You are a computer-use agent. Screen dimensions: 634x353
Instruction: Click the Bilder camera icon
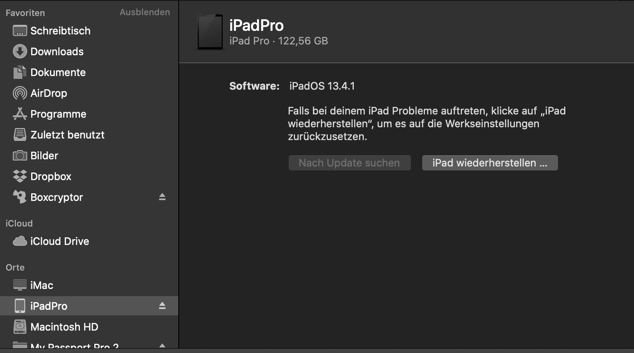click(x=20, y=156)
